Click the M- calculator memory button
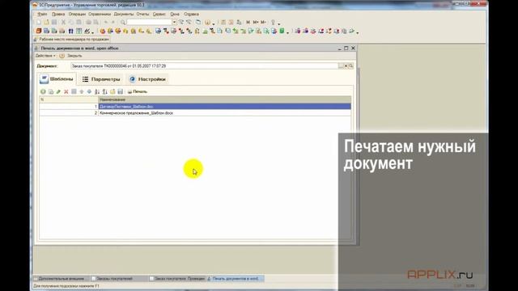Image resolution: width=518 pixels, height=291 pixels. tap(263, 22)
